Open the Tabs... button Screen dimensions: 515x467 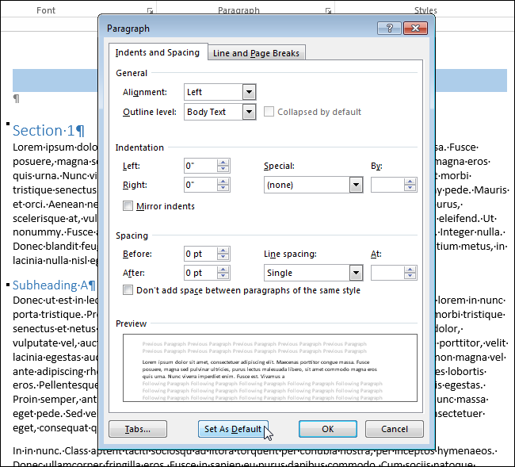(x=138, y=429)
